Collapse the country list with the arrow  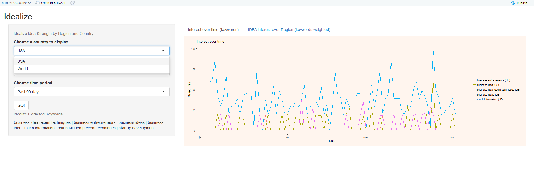click(163, 50)
